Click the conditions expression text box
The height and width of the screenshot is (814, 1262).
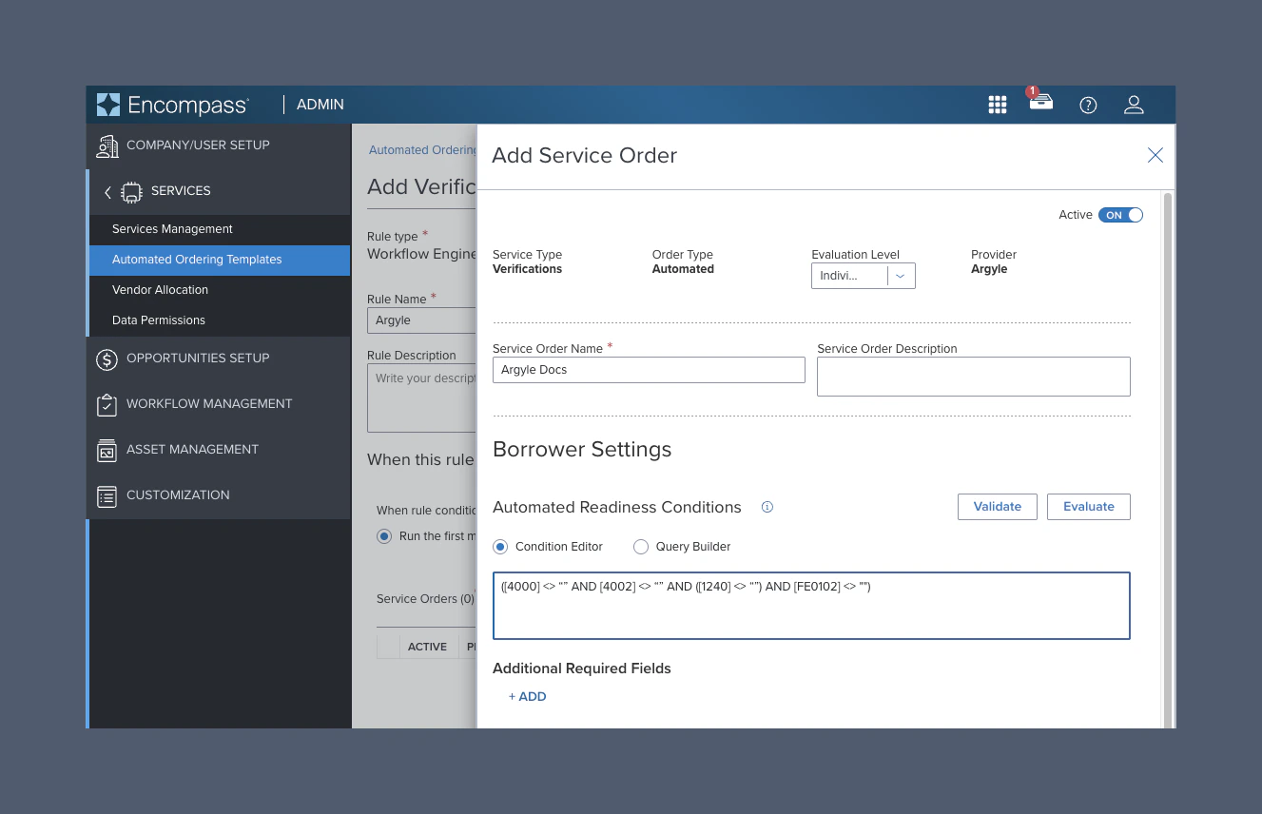810,606
